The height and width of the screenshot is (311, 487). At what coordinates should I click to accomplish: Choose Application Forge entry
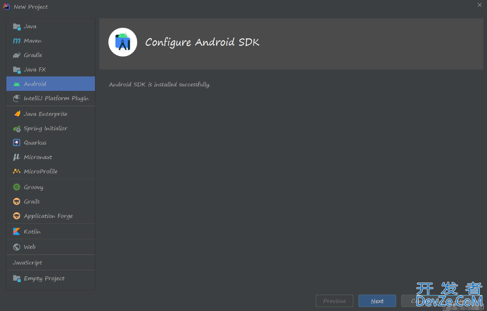[x=51, y=216]
